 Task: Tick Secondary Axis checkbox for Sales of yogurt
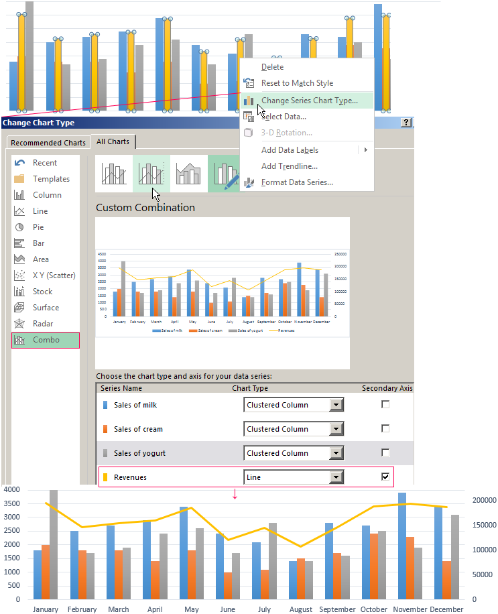pyautogui.click(x=385, y=452)
